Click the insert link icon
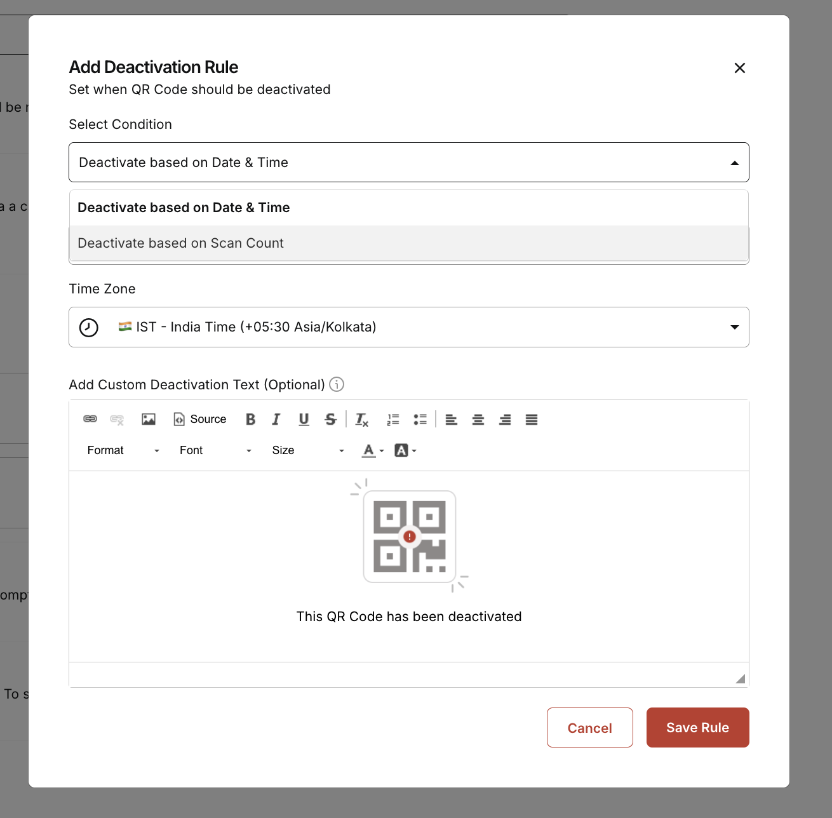 point(90,419)
